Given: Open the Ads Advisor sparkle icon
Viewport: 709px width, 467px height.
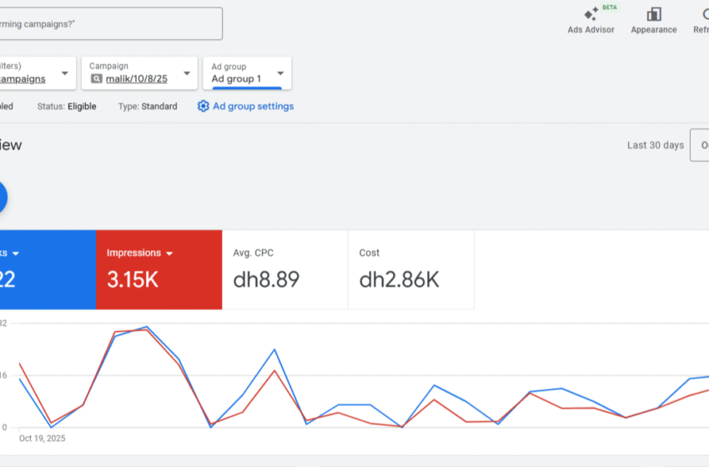Looking at the screenshot, I should (x=591, y=14).
